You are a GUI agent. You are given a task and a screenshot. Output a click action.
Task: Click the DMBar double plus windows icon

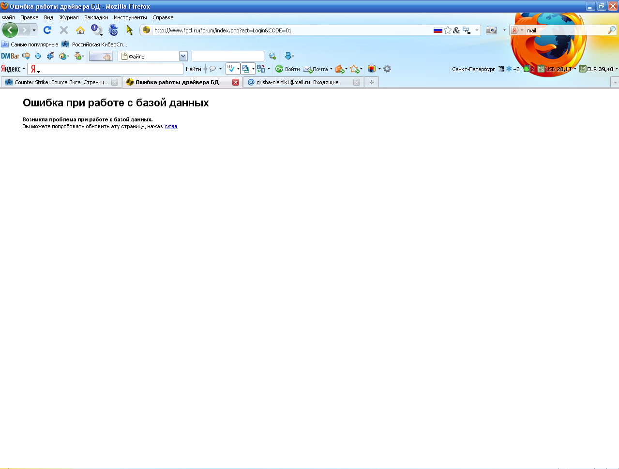[x=50, y=56]
